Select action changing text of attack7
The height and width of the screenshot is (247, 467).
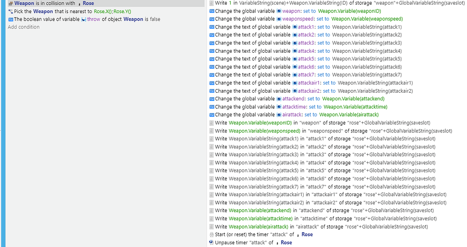[305, 75]
